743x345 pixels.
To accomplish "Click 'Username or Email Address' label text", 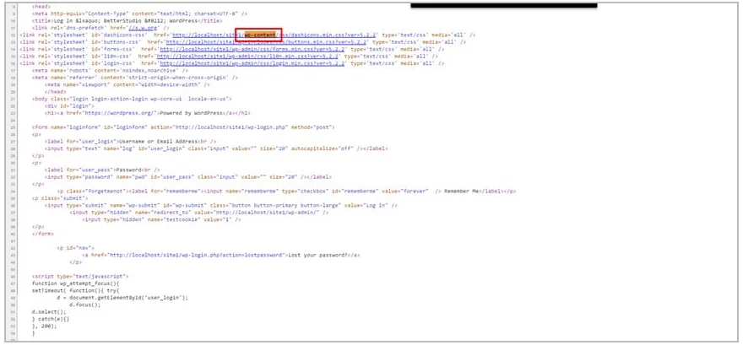I will [x=156, y=142].
